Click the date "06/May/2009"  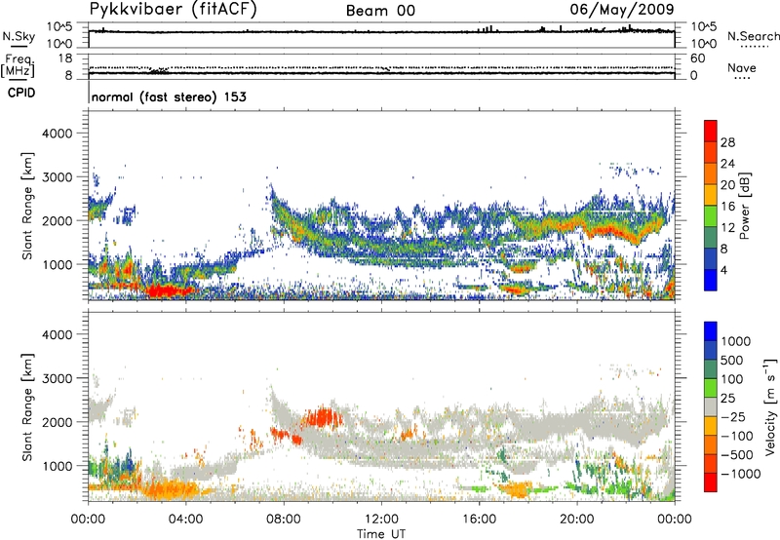point(622,10)
